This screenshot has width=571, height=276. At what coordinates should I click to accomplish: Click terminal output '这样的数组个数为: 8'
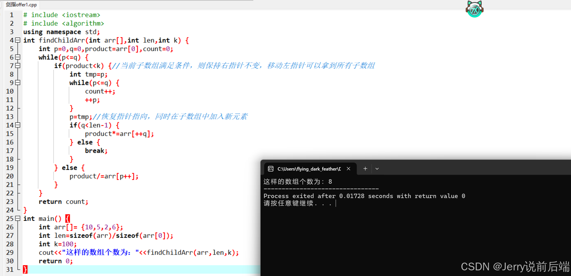click(x=298, y=182)
